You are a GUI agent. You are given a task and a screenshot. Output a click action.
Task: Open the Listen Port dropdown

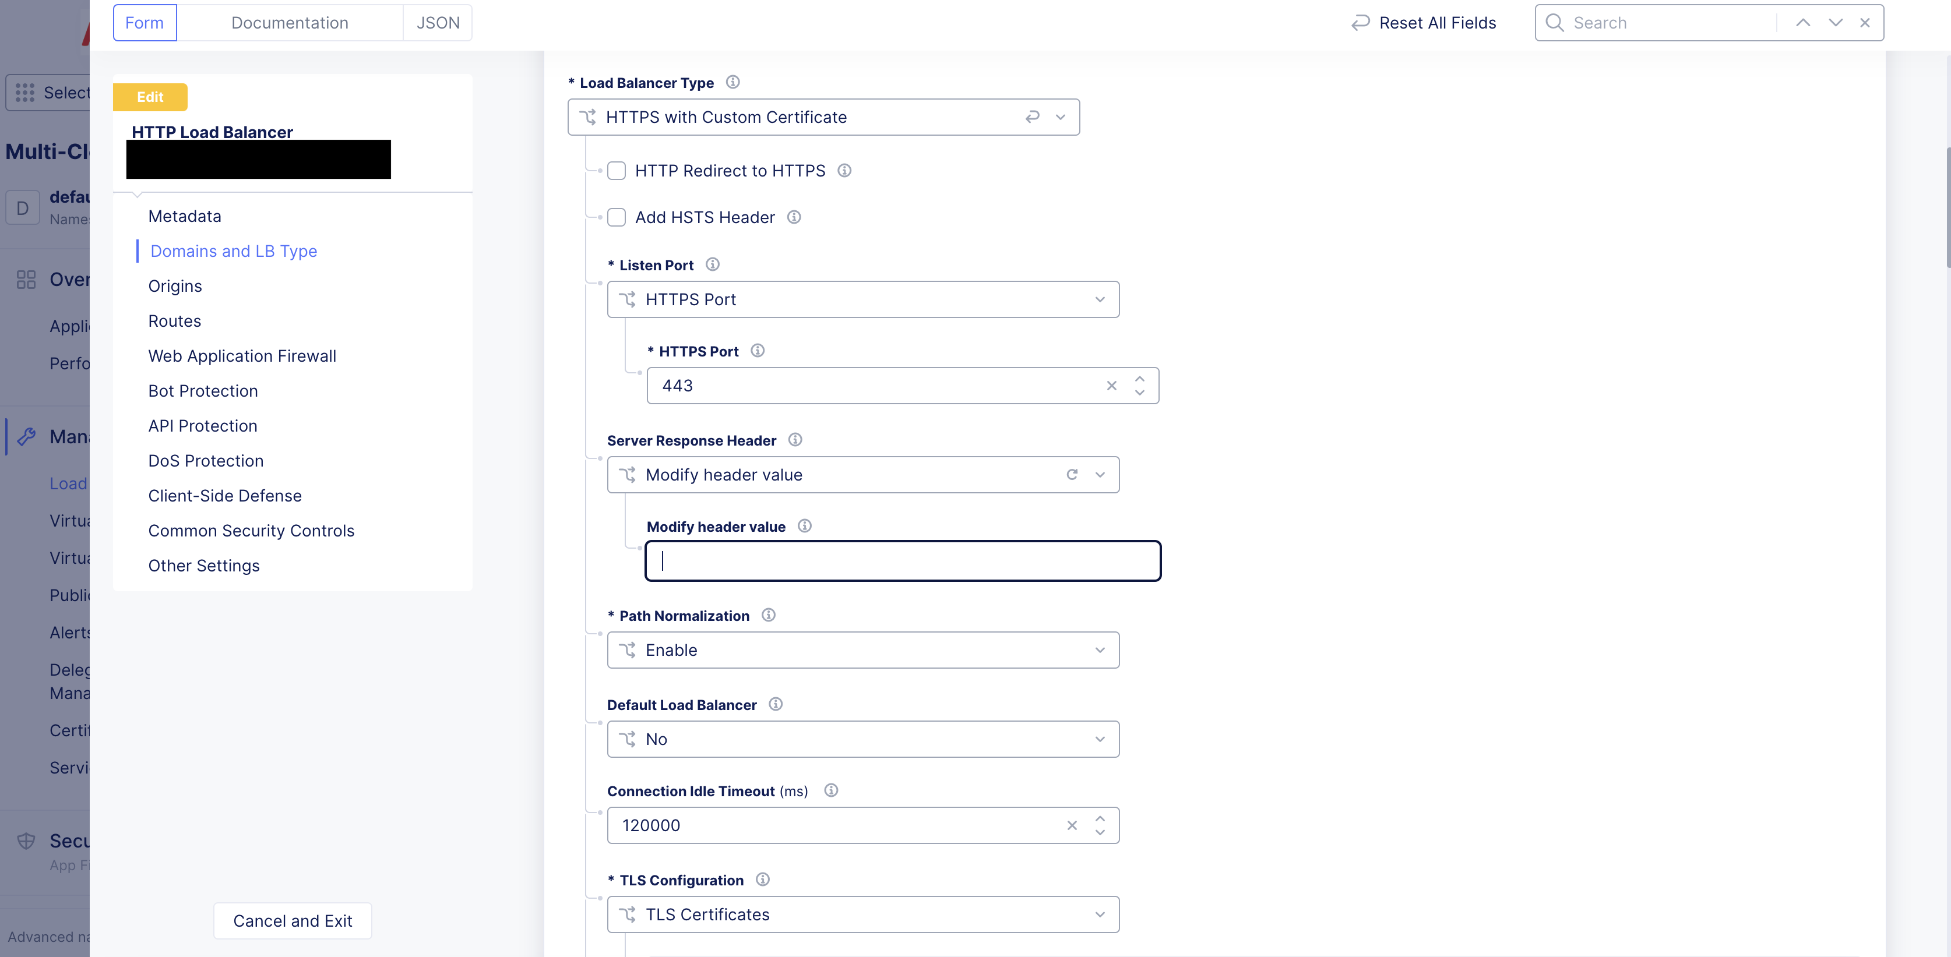pyautogui.click(x=1100, y=299)
